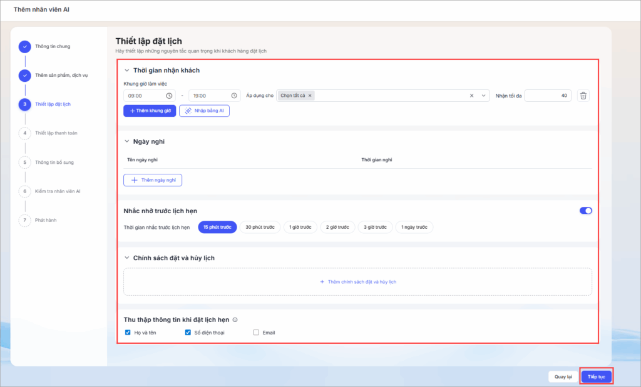The width and height of the screenshot is (641, 387).
Task: Collapse the 'Ngày nghỉ' section
Action: tap(127, 141)
